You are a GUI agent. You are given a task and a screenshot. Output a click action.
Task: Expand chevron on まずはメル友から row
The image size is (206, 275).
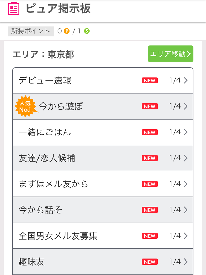tap(186, 184)
